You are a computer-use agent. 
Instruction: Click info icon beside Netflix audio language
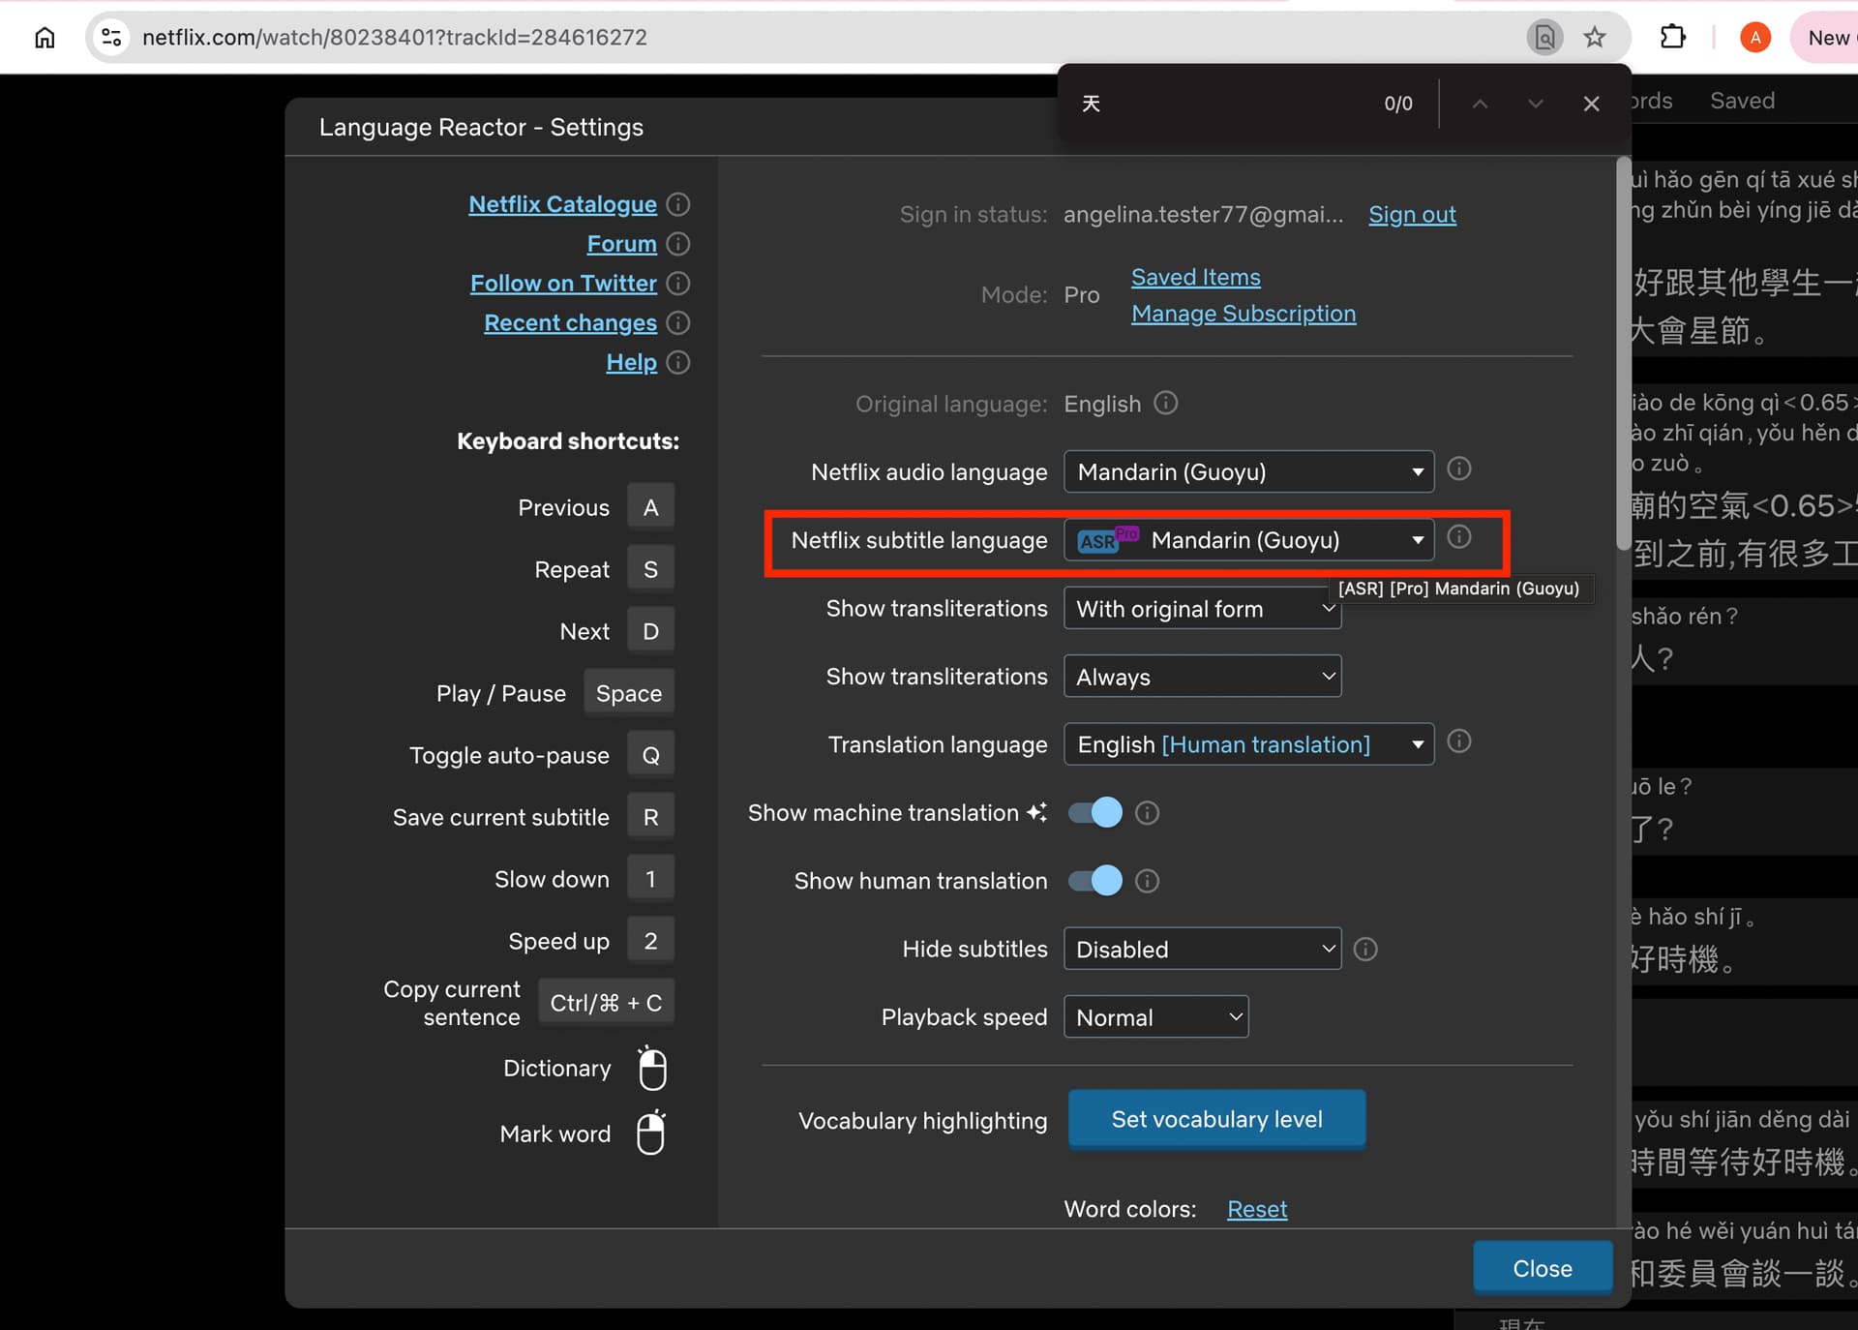1458,469
